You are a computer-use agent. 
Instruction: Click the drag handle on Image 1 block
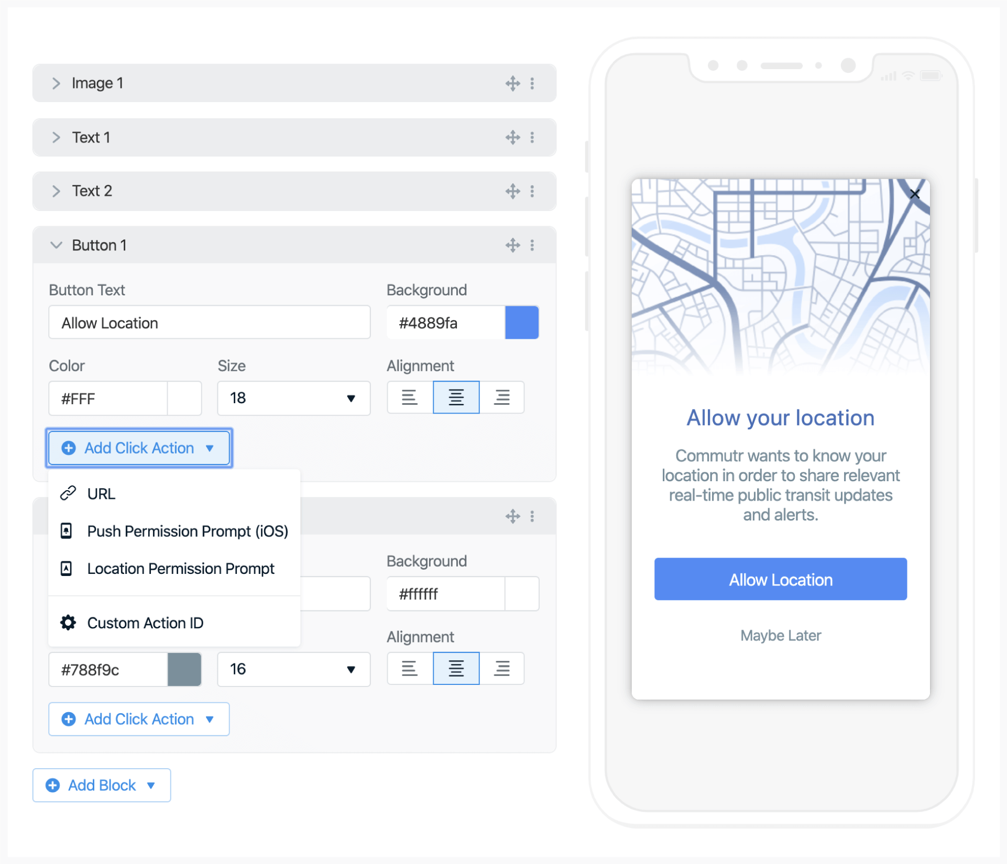point(512,83)
